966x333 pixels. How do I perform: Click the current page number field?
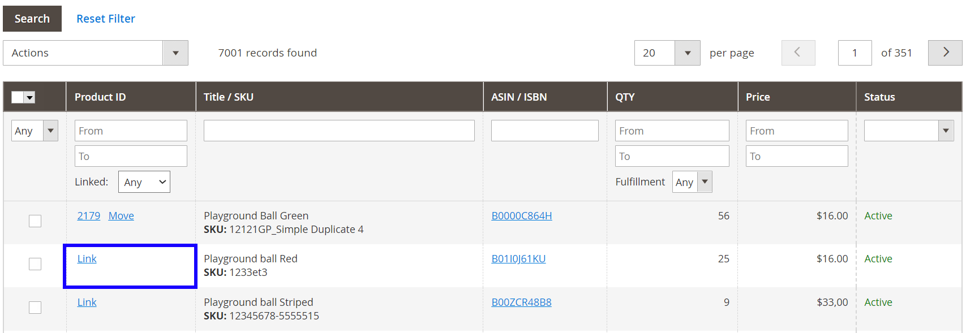tap(855, 53)
